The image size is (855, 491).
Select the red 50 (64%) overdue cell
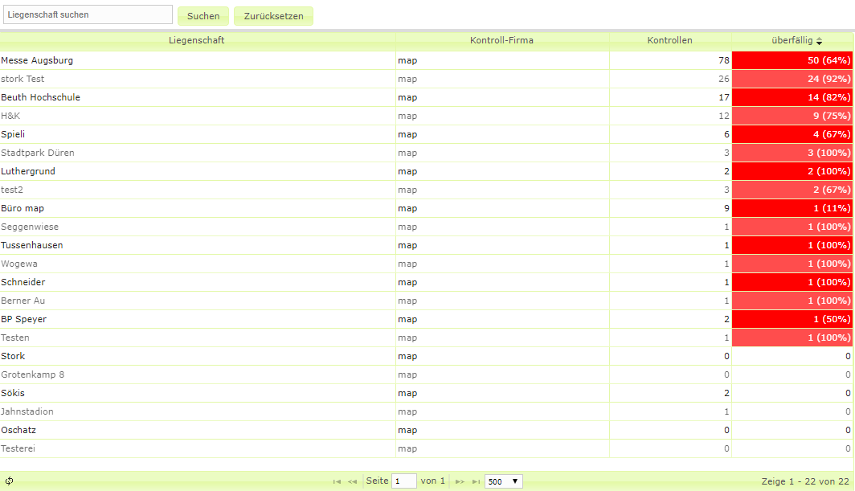click(x=792, y=60)
